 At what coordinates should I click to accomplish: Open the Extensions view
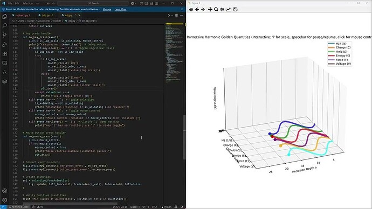[x=4, y=54]
